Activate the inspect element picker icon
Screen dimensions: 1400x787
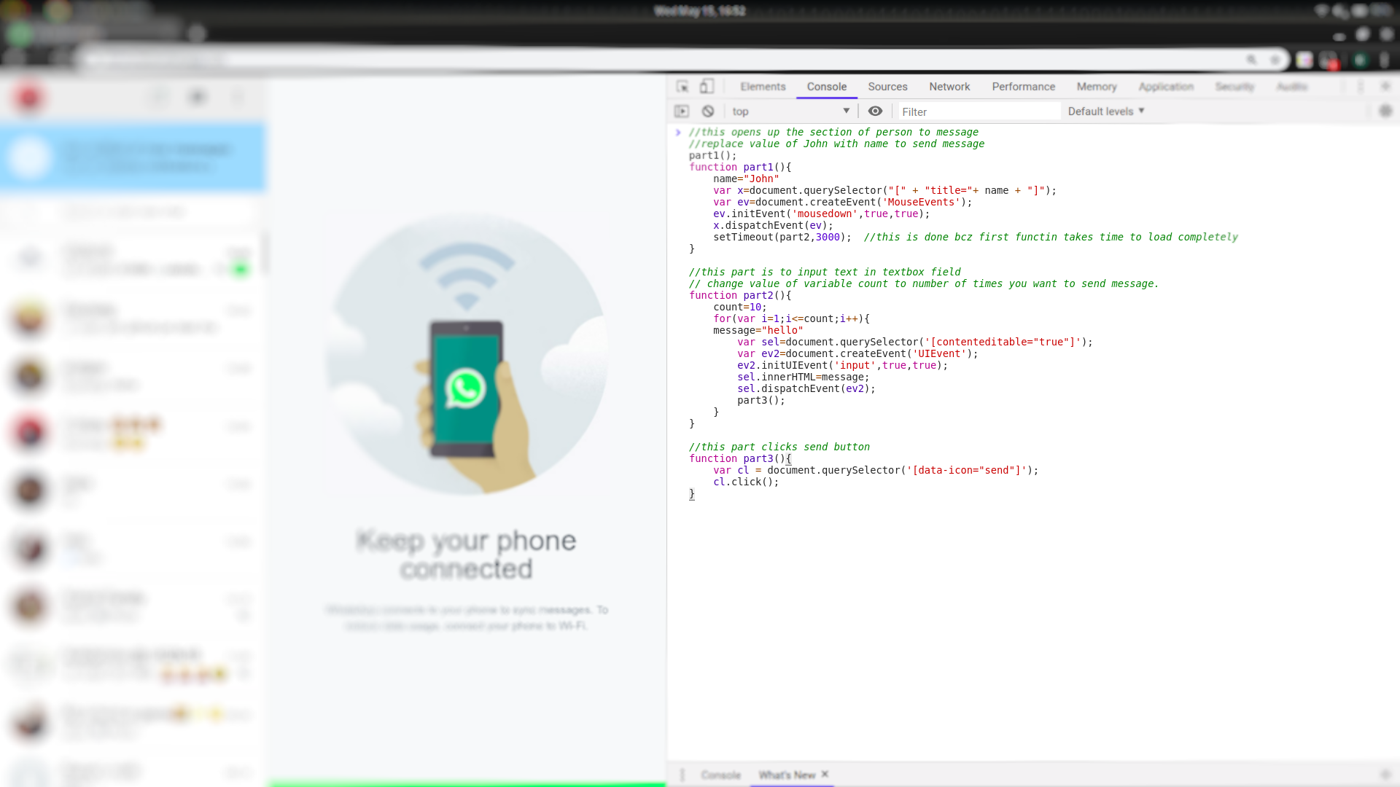click(x=682, y=87)
